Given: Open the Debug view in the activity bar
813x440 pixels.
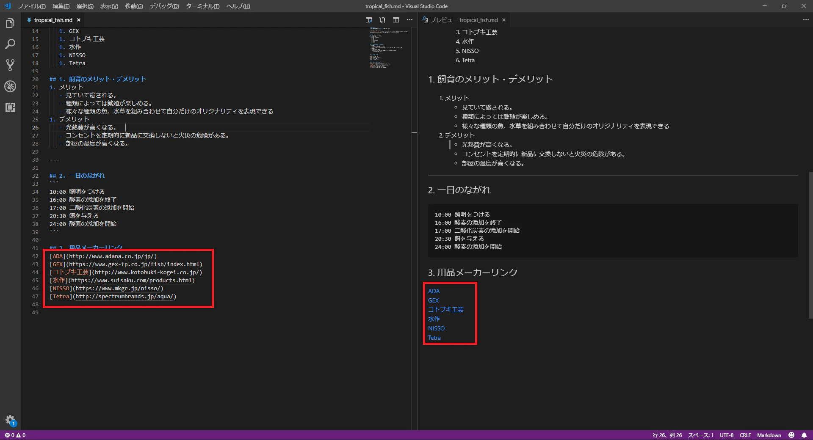Looking at the screenshot, I should (10, 86).
